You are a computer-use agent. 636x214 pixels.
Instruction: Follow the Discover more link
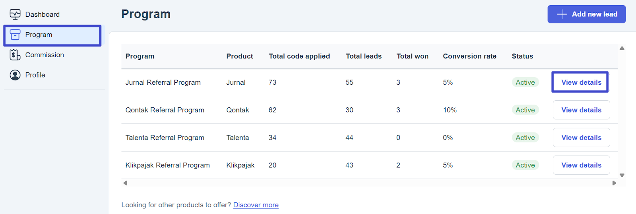(256, 205)
